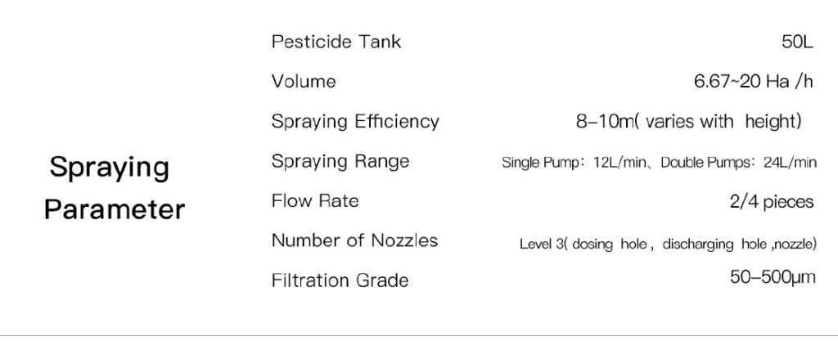Select the Spraying Range label
The height and width of the screenshot is (345, 838).
pyautogui.click(x=340, y=161)
